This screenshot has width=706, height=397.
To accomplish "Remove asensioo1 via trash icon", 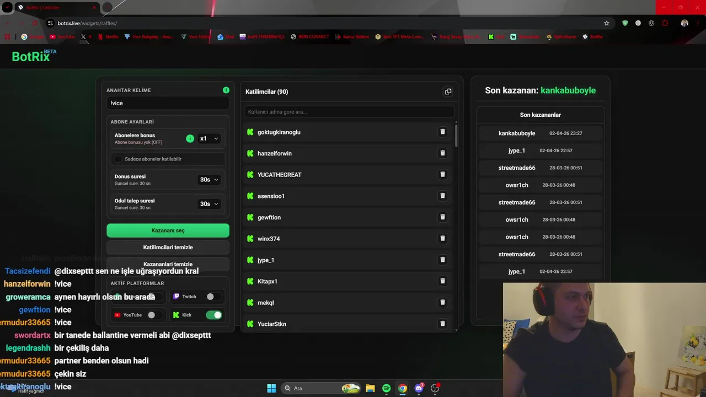I will (442, 196).
